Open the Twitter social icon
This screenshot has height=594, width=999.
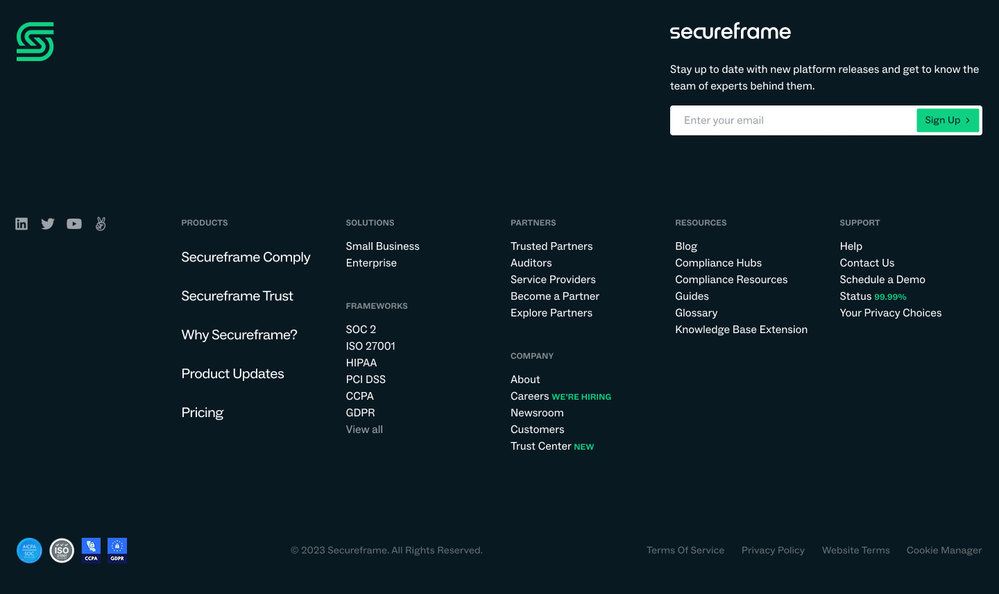point(48,223)
